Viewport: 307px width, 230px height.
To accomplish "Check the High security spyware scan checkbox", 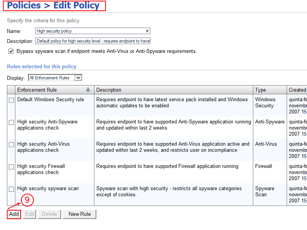I will point(12,189).
